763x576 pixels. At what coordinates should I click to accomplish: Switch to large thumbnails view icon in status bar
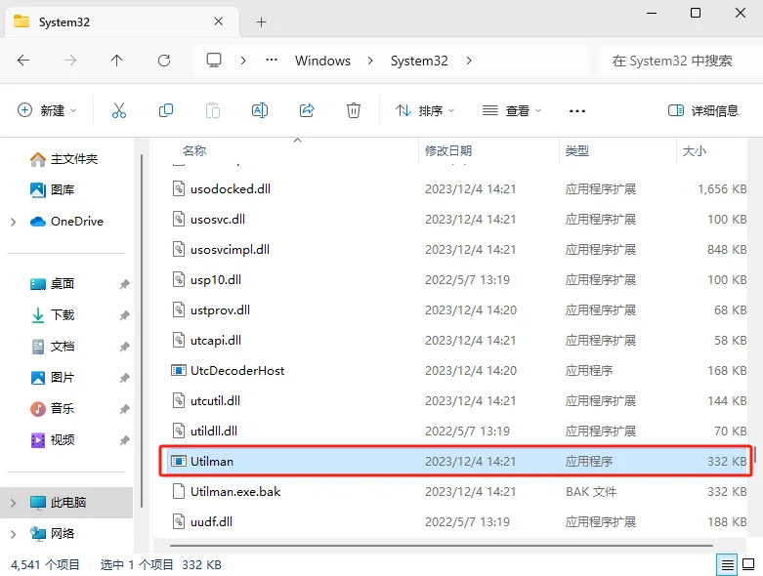pos(748,565)
